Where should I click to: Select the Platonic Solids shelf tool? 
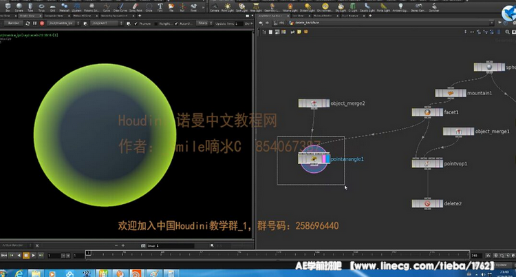[x=92, y=7]
